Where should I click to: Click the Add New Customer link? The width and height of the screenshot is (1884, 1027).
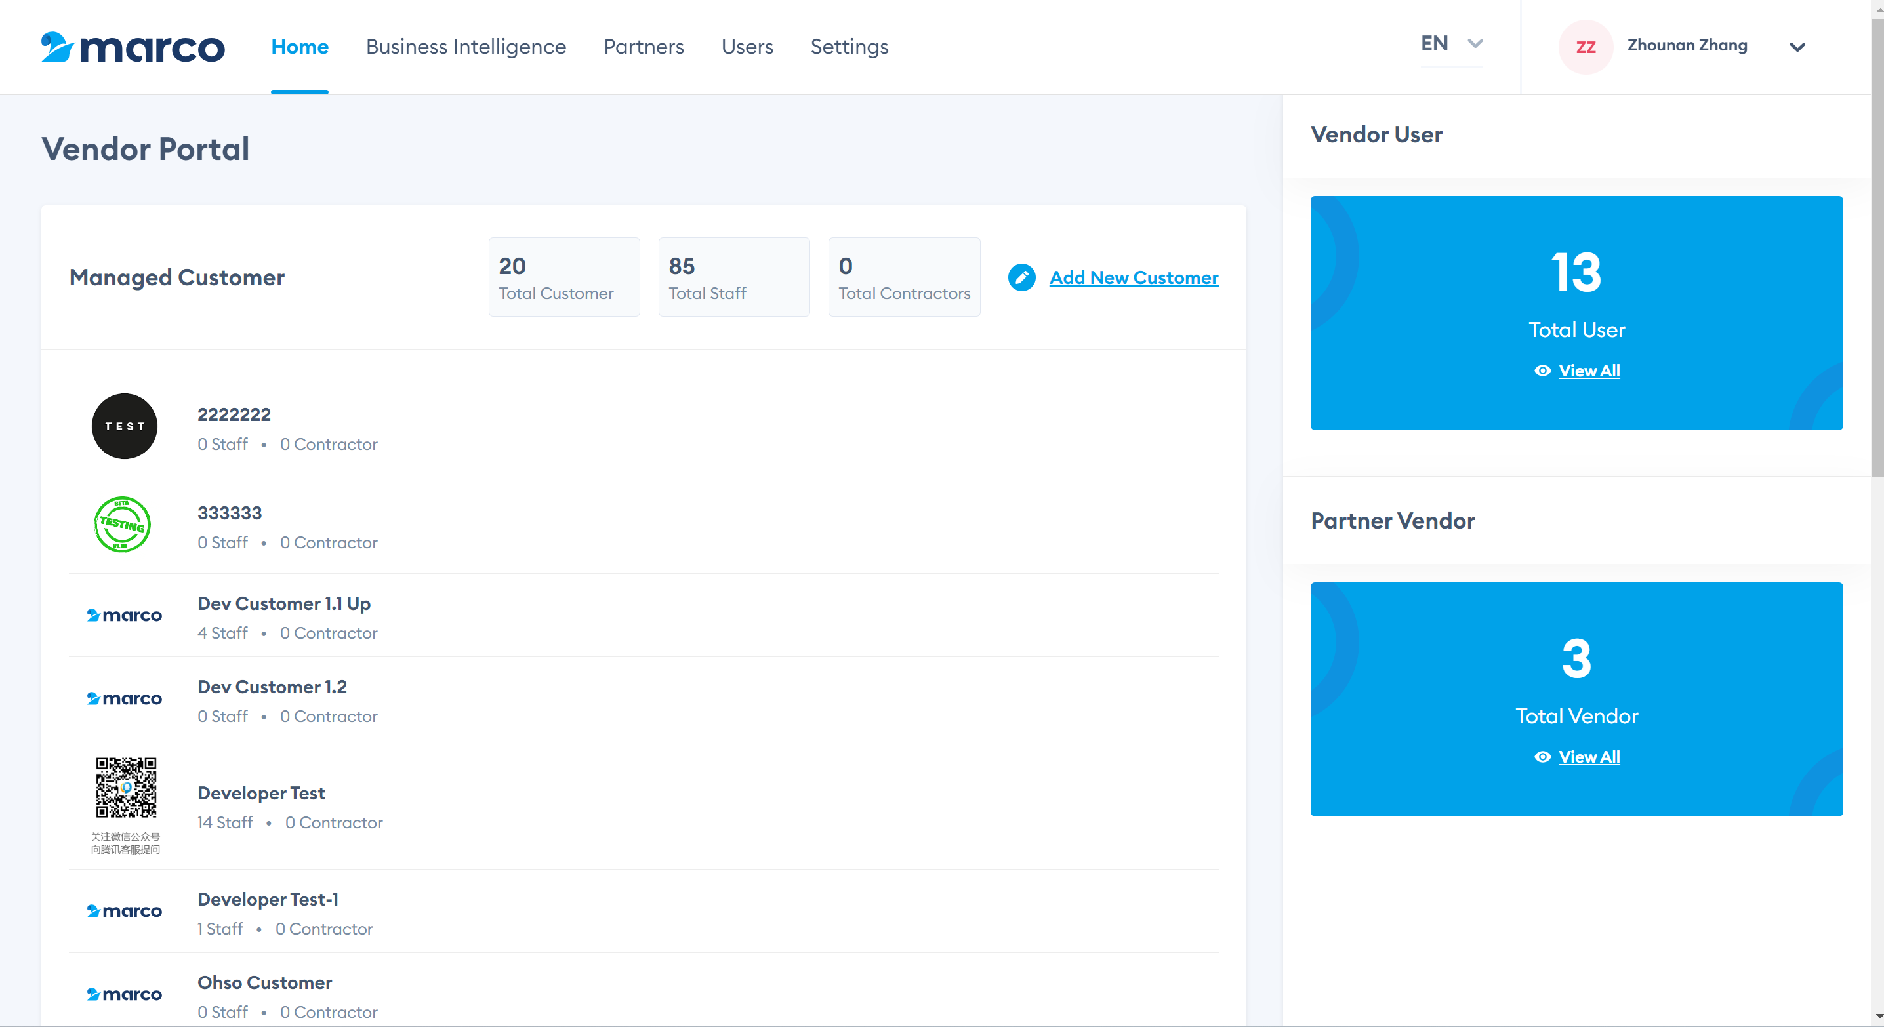pyautogui.click(x=1133, y=278)
